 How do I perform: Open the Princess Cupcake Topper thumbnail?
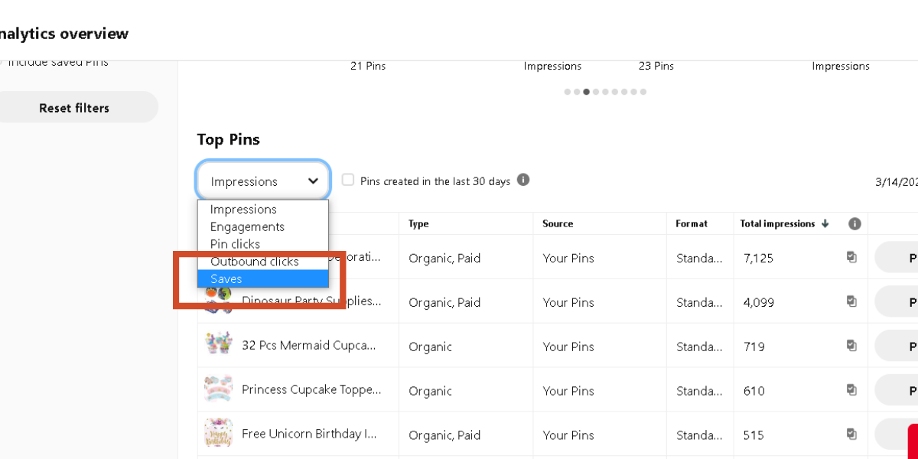coord(218,389)
